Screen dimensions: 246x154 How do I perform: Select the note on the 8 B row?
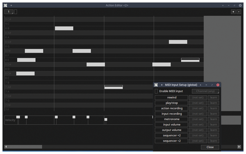point(64,28)
